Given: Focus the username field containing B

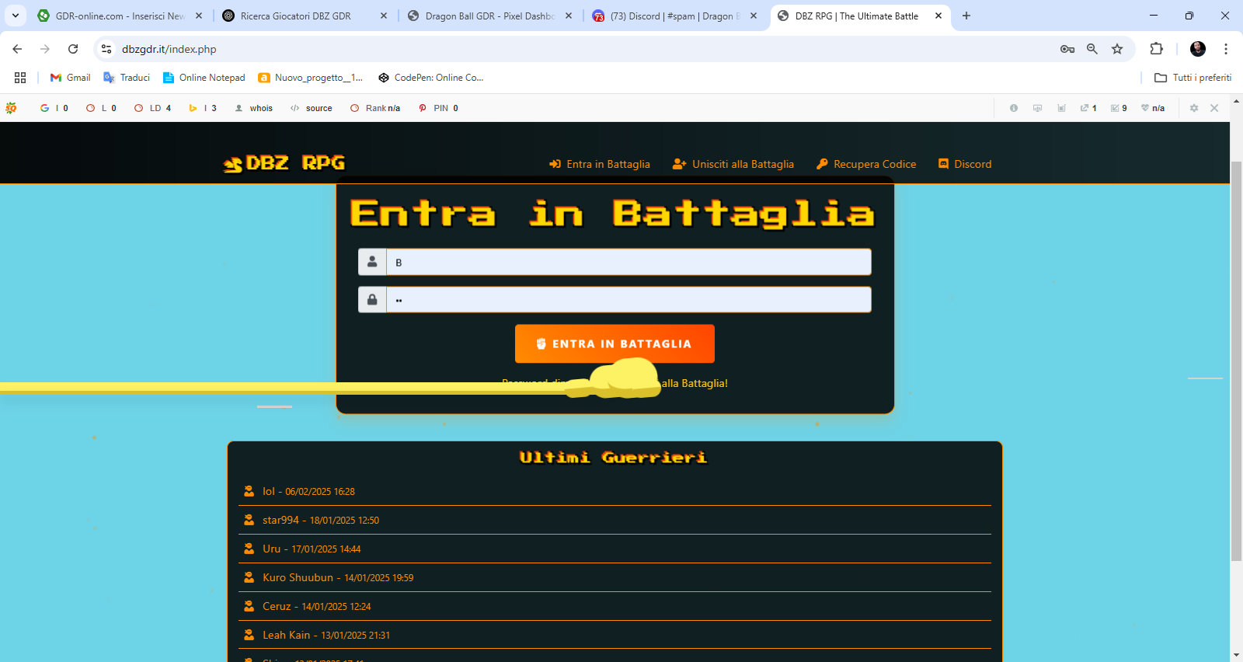Looking at the screenshot, I should click(x=628, y=262).
